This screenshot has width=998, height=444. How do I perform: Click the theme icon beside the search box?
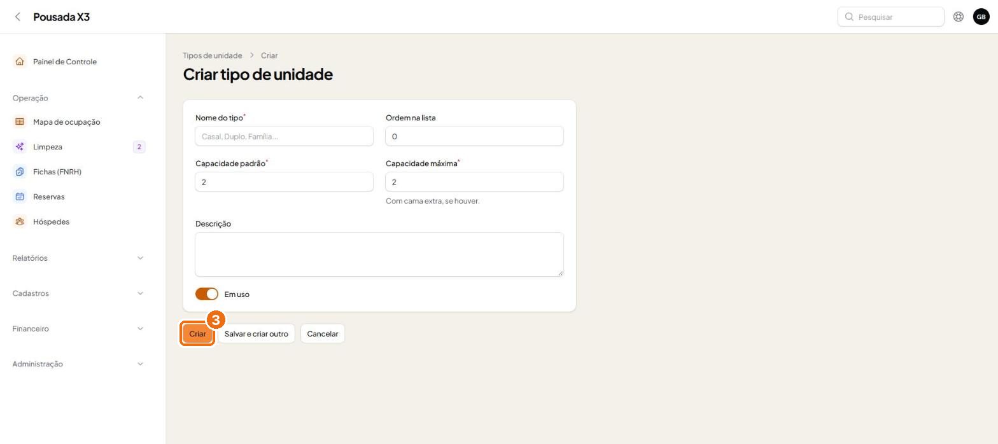(x=959, y=17)
